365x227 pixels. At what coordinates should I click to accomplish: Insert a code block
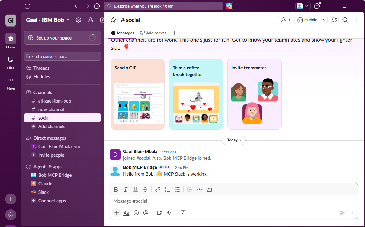pyautogui.click(x=209, y=190)
